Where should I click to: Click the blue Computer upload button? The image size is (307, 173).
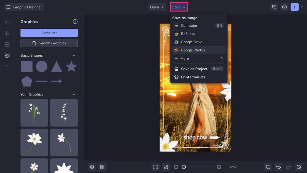(x=49, y=33)
